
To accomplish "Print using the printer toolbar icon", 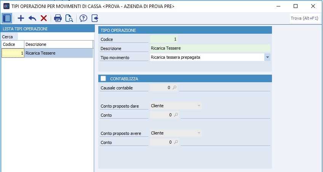I will pyautogui.click(x=58, y=18).
